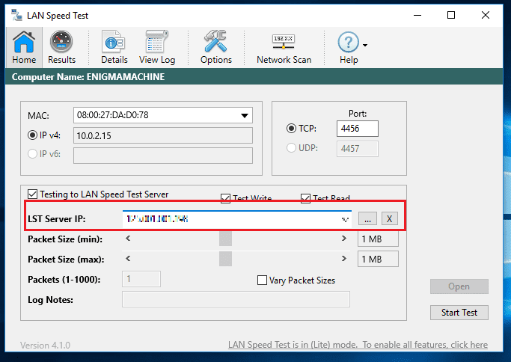This screenshot has height=362, width=511.
Task: Open the Options tools icon
Action: [215, 47]
